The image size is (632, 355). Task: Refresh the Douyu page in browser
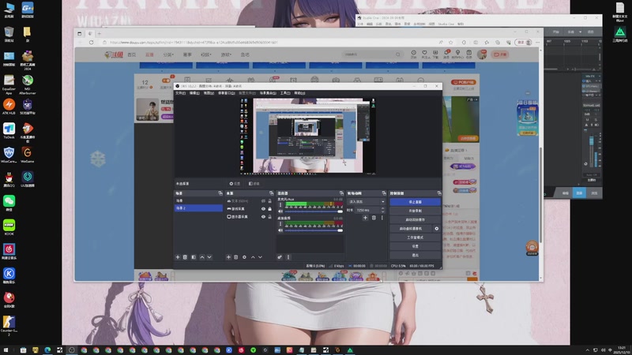pos(91,43)
